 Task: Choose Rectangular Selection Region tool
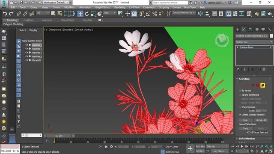click(x=66, y=14)
